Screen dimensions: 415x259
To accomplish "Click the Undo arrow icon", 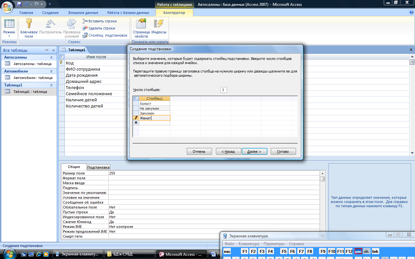I will pos(27,4).
